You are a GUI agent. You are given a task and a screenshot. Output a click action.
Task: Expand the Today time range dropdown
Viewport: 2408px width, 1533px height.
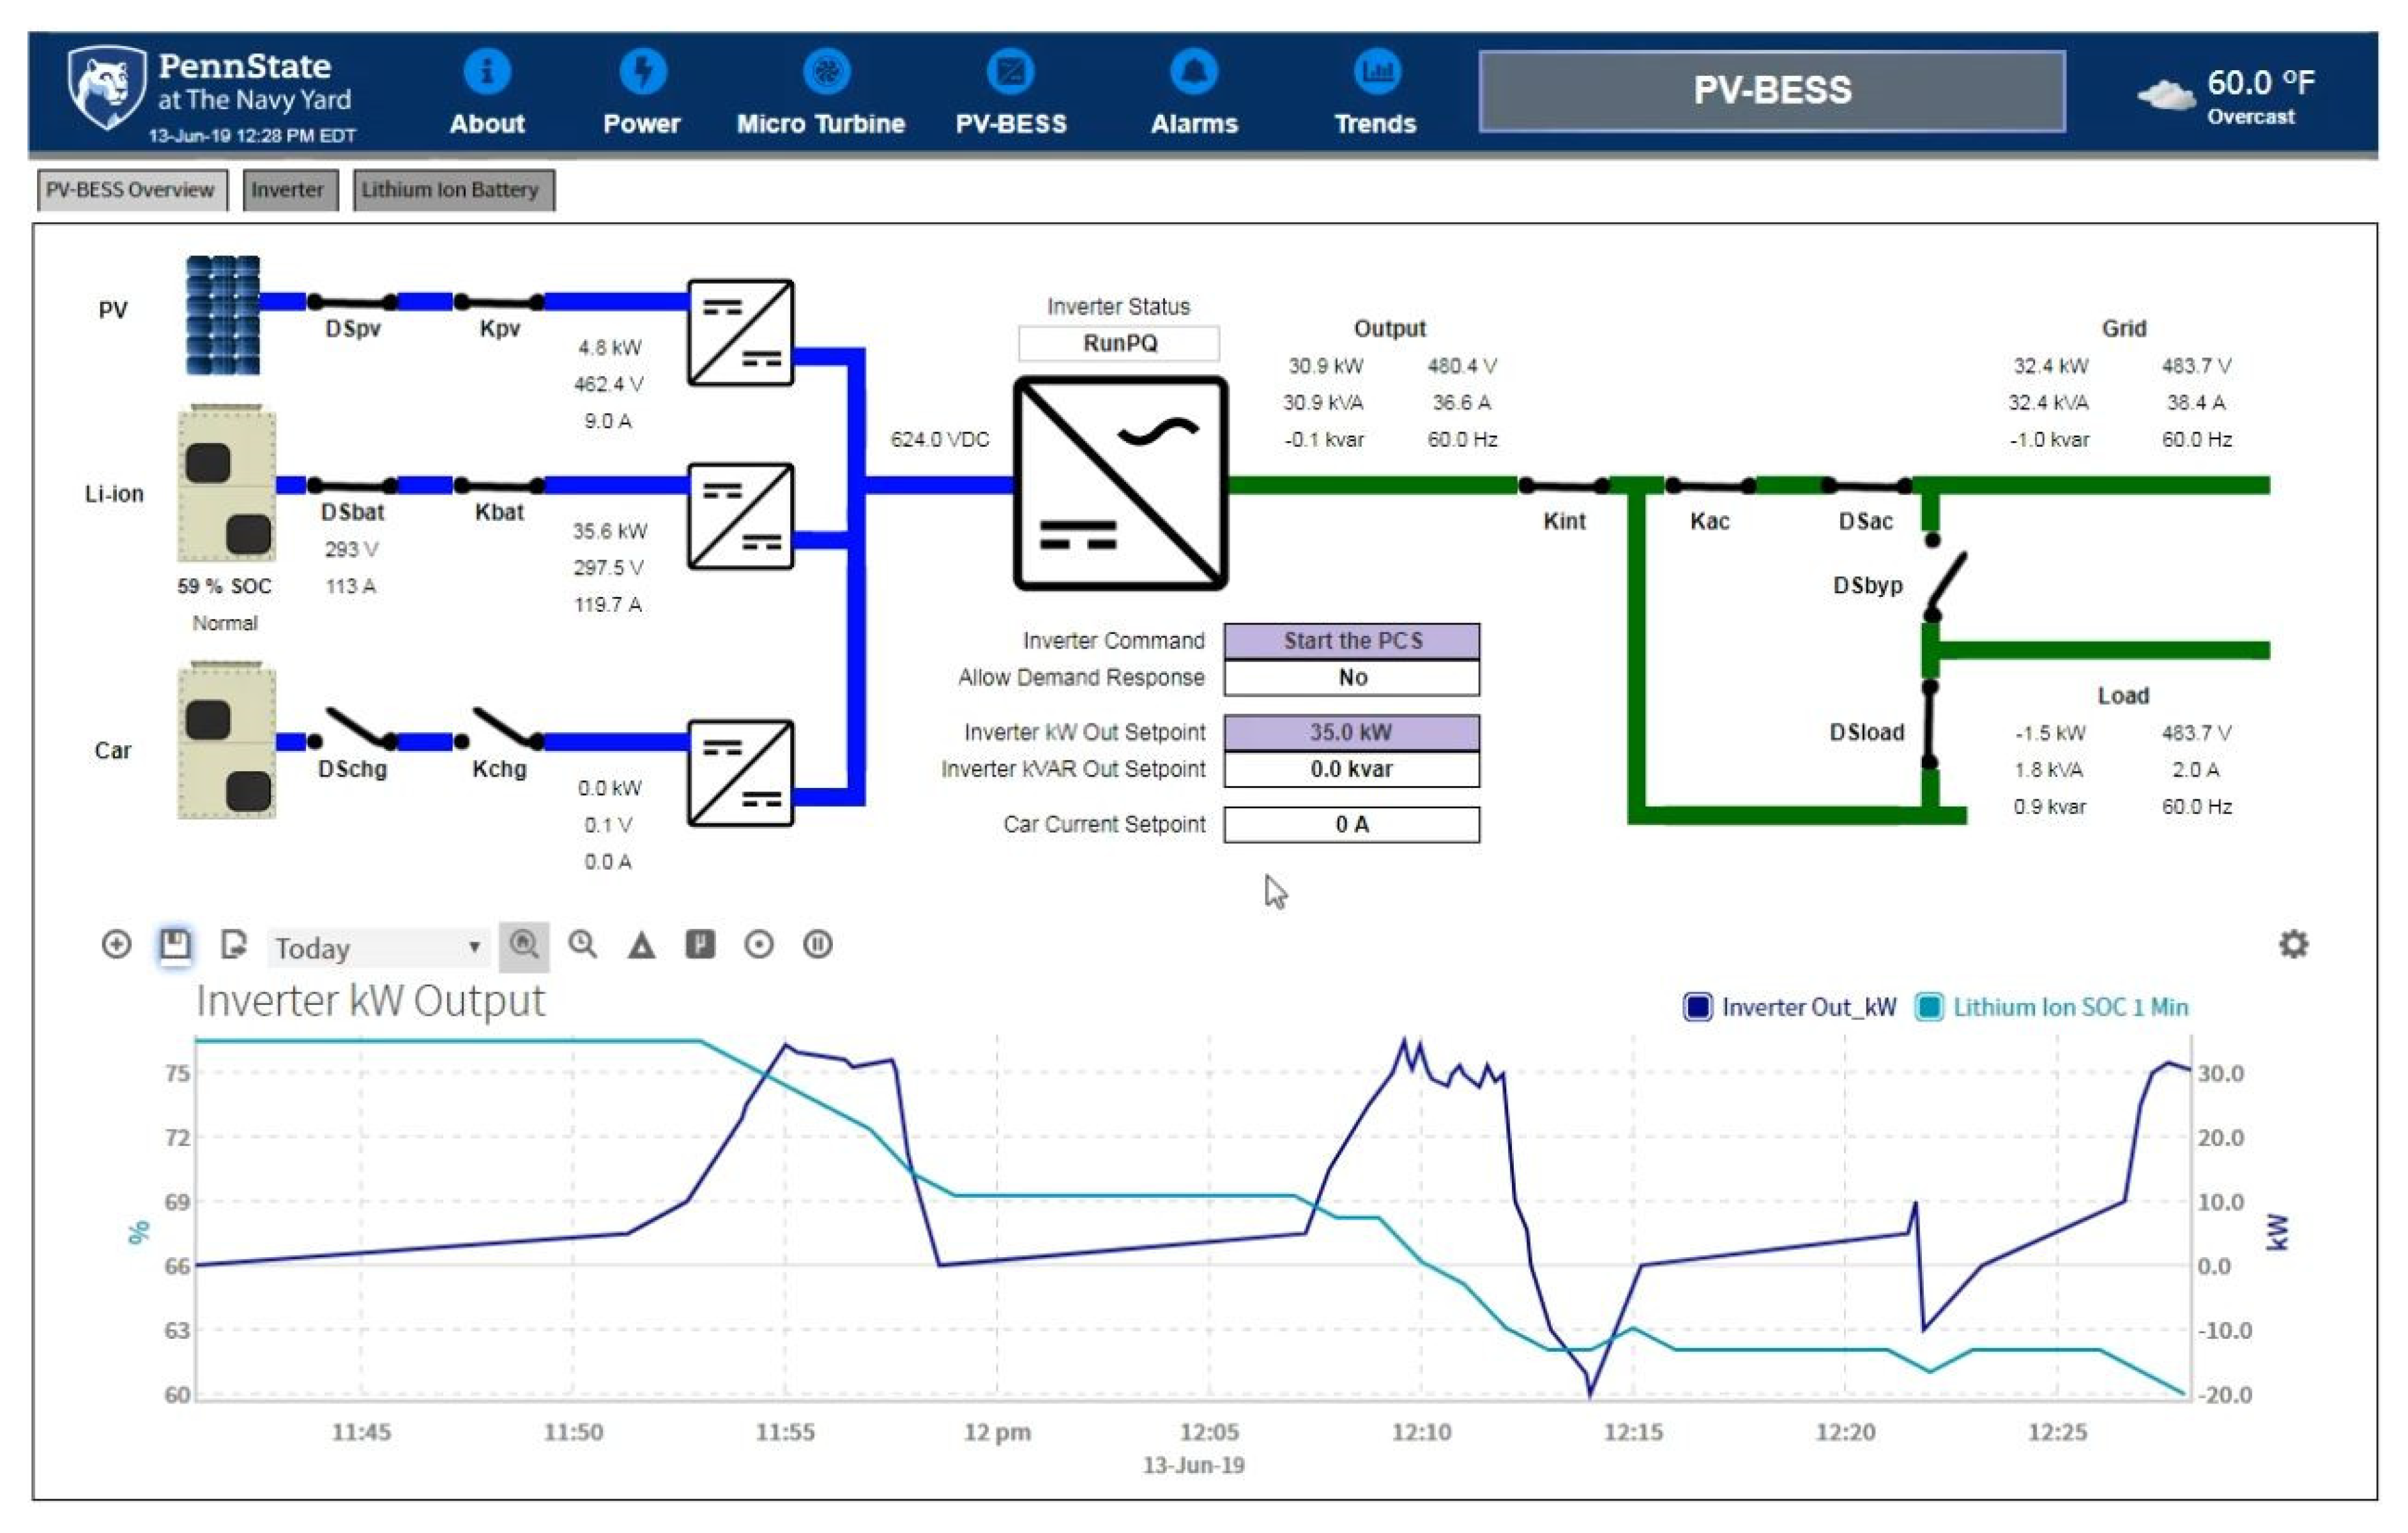click(378, 948)
